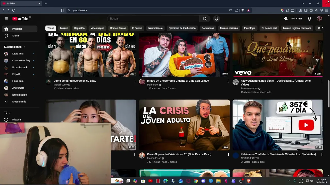
Task: Open the YouTube hamburger guide menu
Action: 6,18
